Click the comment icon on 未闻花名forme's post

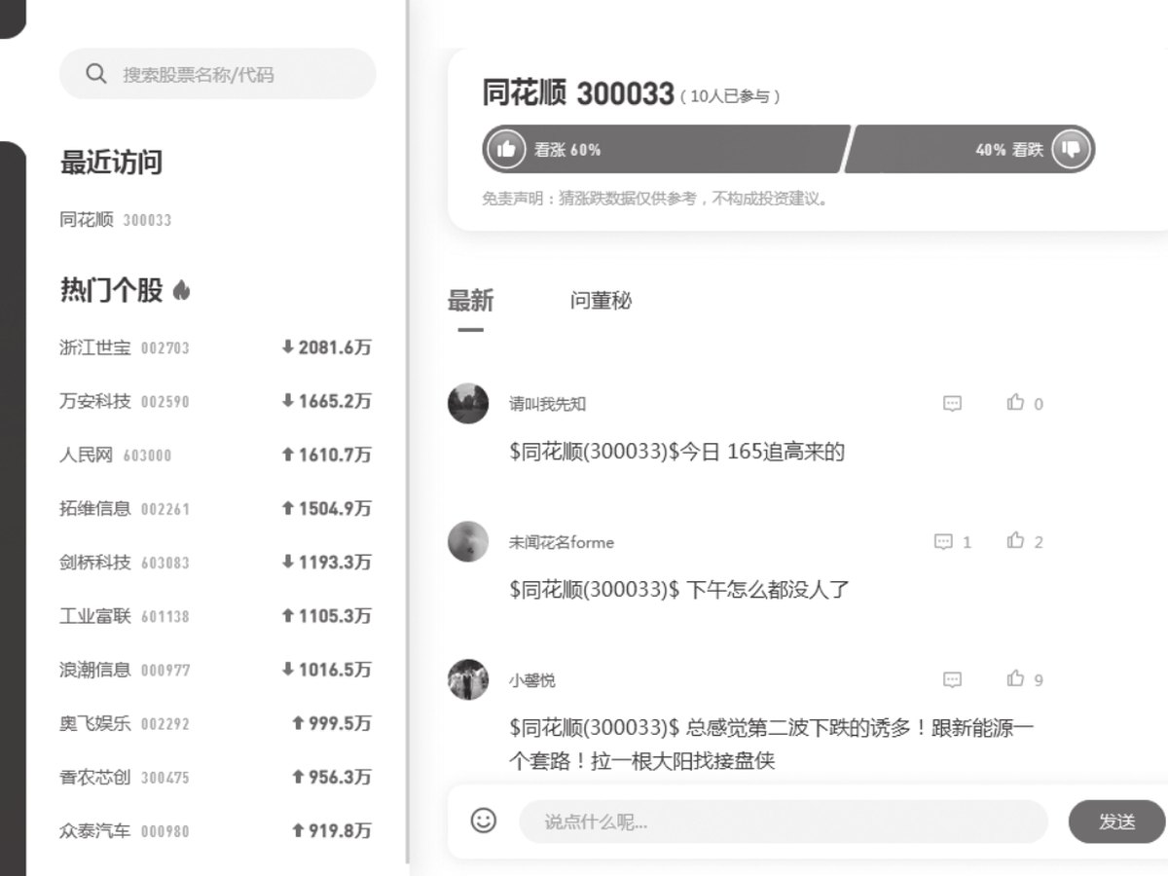point(943,541)
